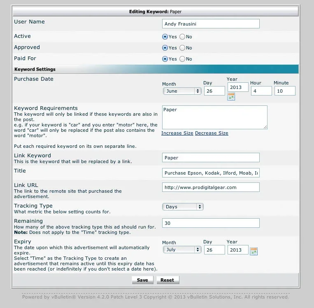Click the Editing Keyword: Paper title bar
Image resolution: width=314 pixels, height=308 pixels.
[156, 12]
